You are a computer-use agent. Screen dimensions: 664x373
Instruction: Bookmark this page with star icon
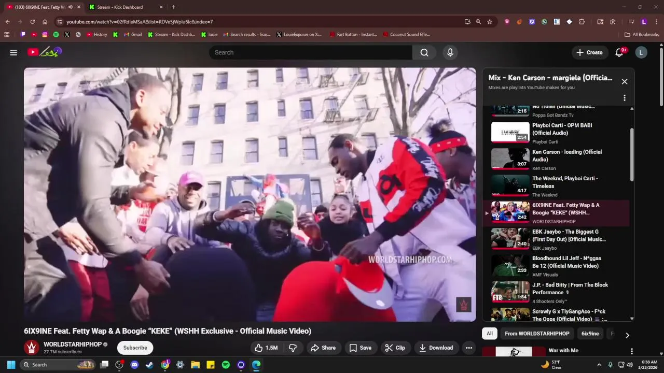point(490,22)
